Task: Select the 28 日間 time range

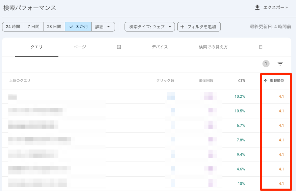Action: [54, 27]
